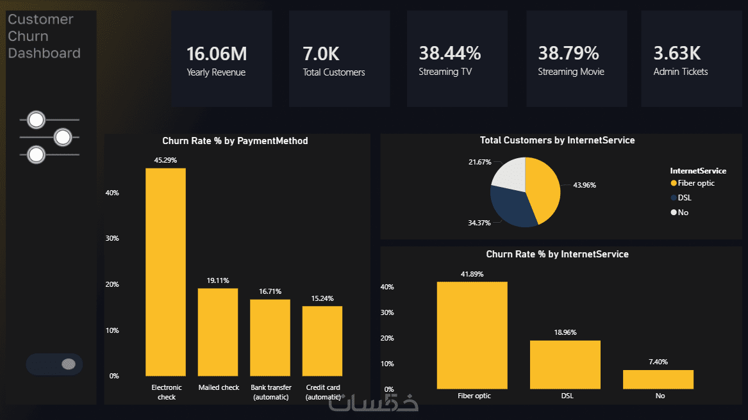Select the dark blue DSL pie slice
Image resolution: width=748 pixels, height=420 pixels.
[x=510, y=207]
